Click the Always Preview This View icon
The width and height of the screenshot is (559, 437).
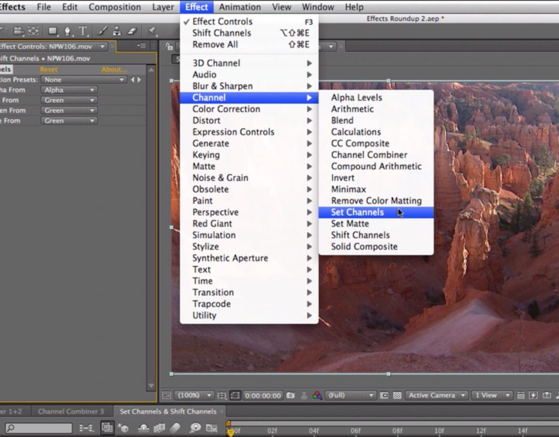pos(166,395)
